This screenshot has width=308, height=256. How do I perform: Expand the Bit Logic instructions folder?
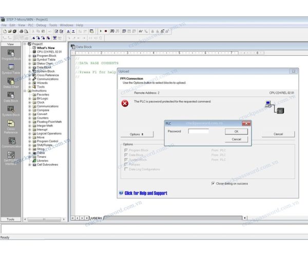[x=30, y=98]
